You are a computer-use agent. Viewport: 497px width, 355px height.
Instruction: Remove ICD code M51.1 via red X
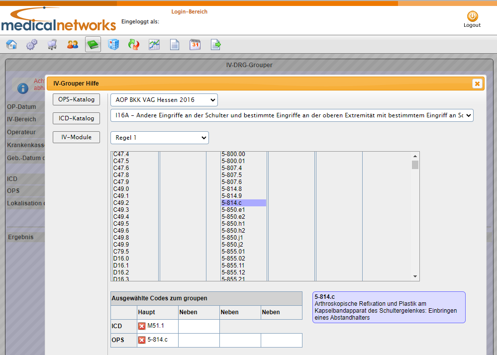(142, 326)
